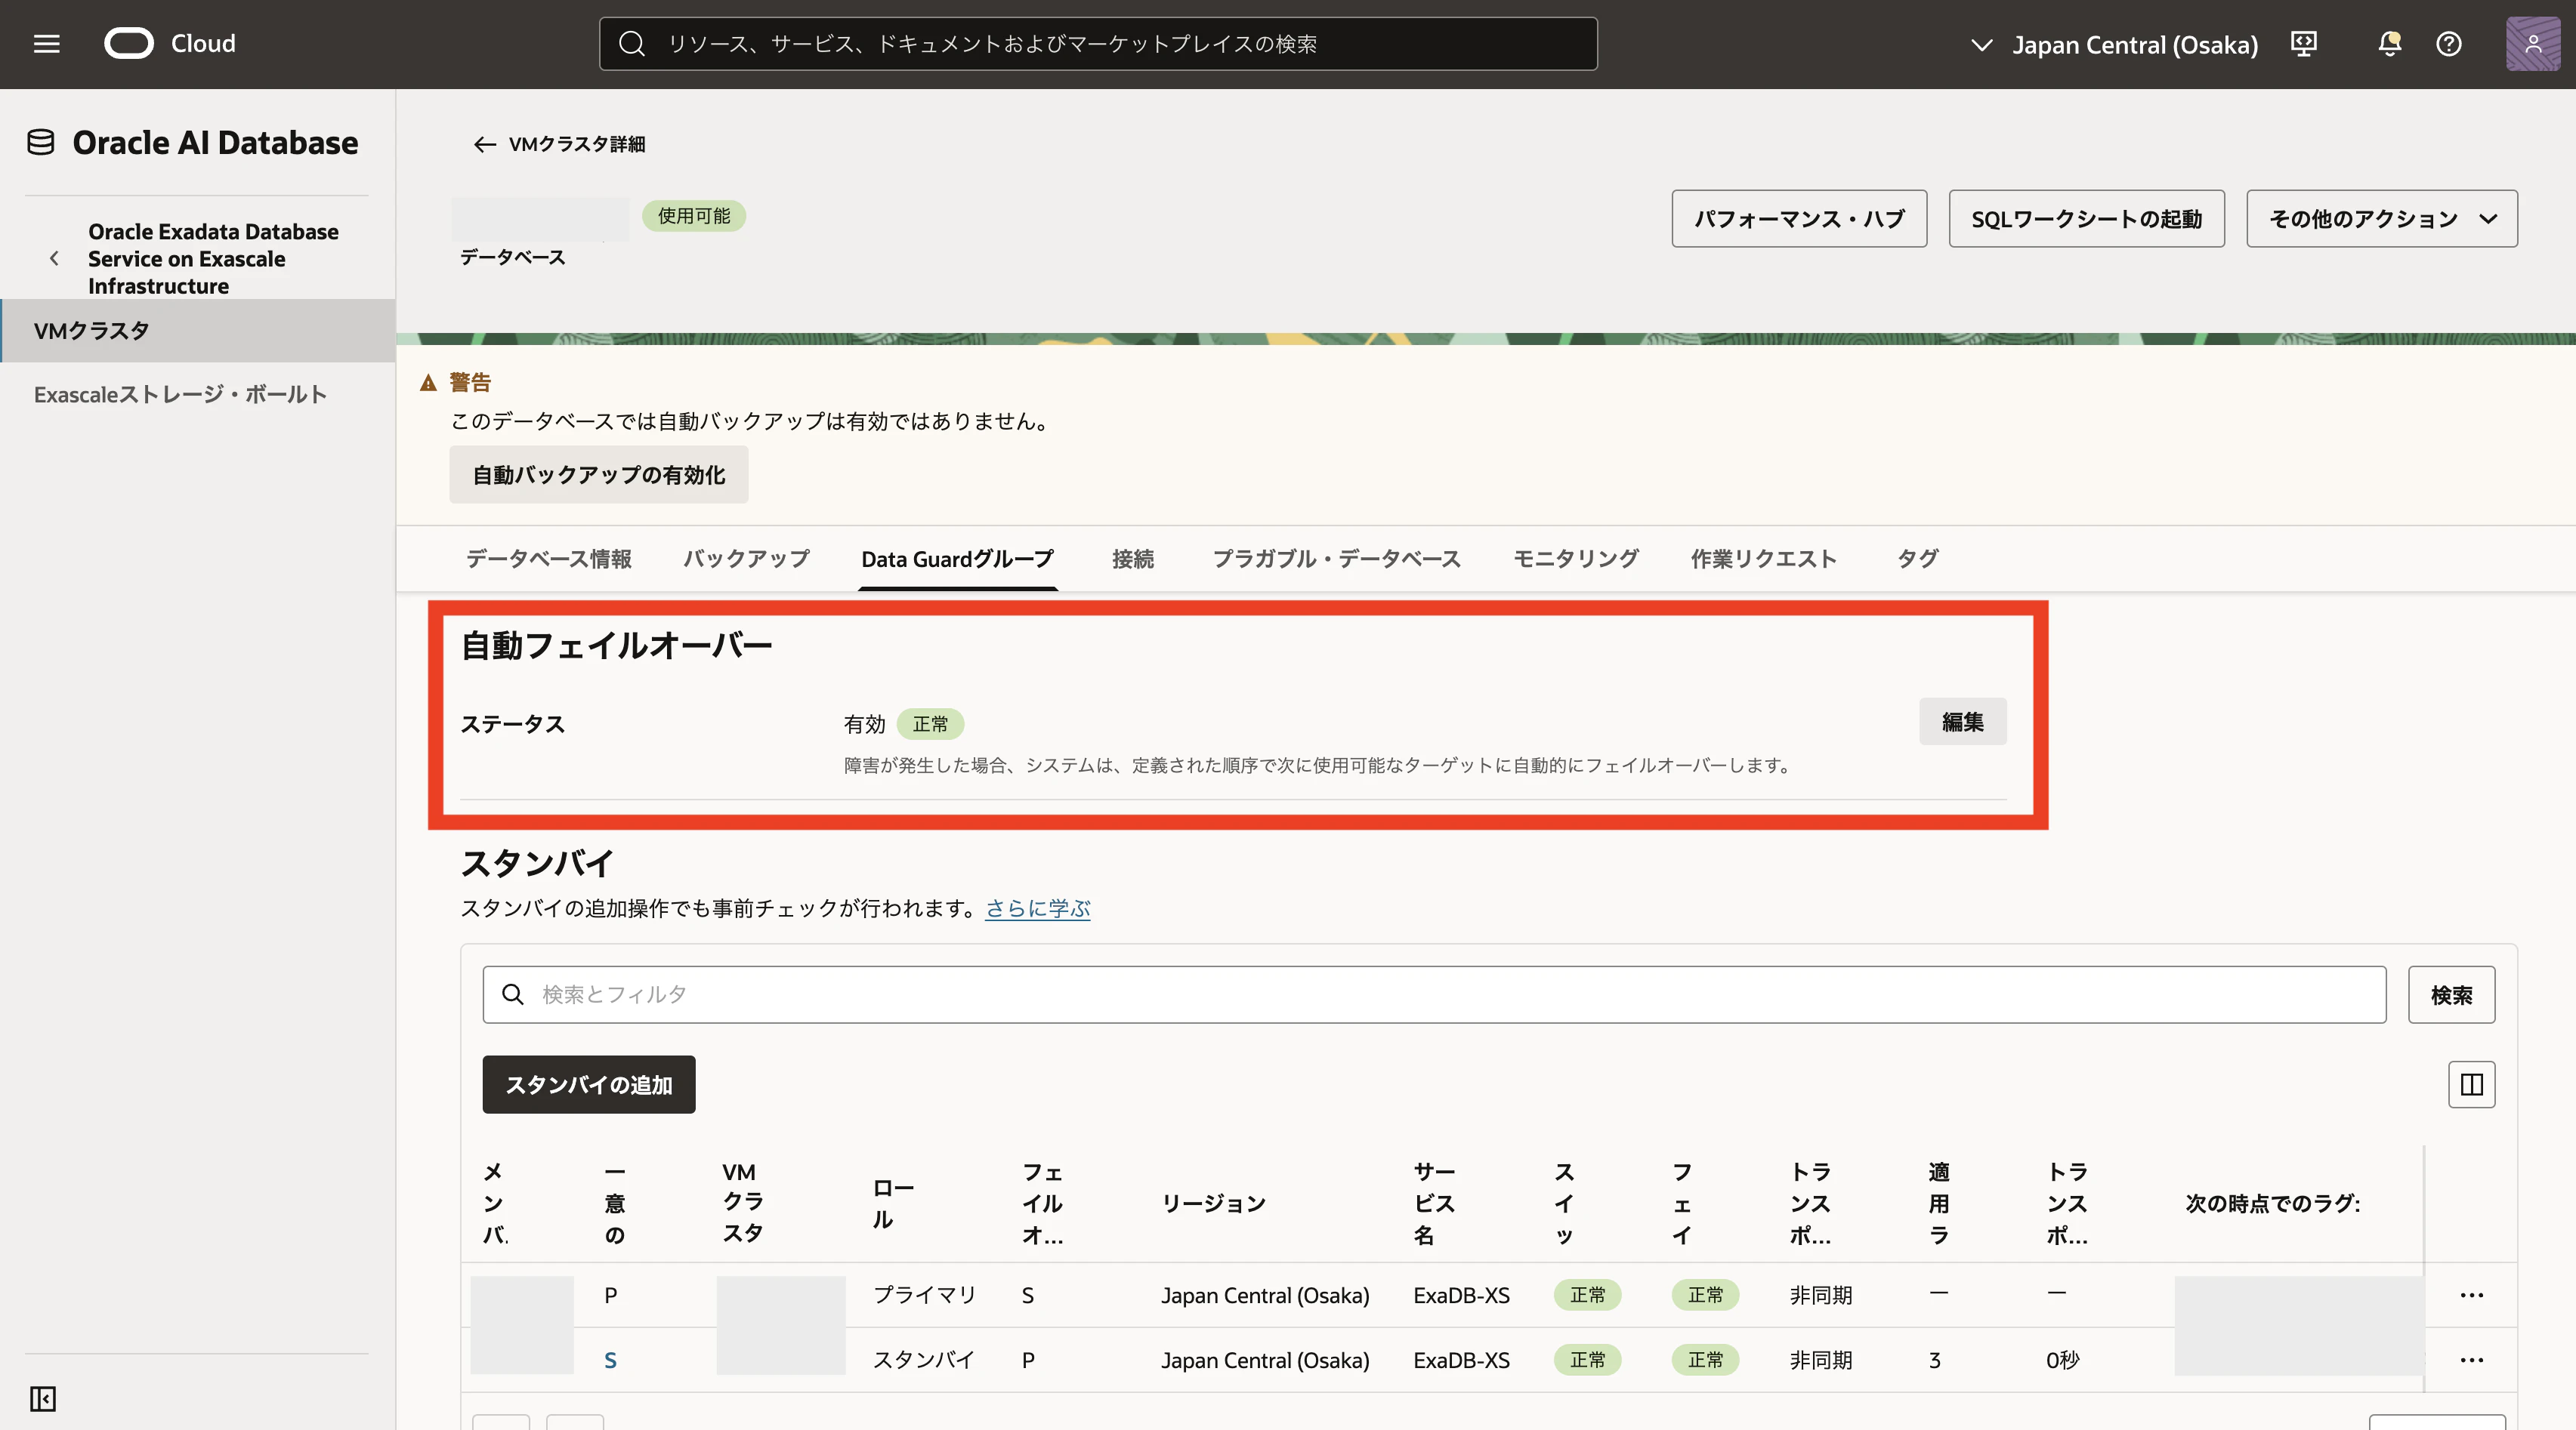Open the 接続 tab
2576x1430 pixels.
click(x=1133, y=559)
